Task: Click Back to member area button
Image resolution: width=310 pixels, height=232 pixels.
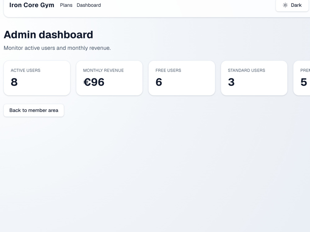Action: pos(34,110)
